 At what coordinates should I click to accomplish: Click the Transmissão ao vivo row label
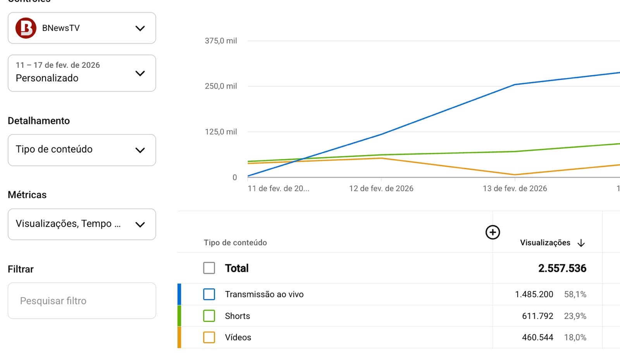264,294
